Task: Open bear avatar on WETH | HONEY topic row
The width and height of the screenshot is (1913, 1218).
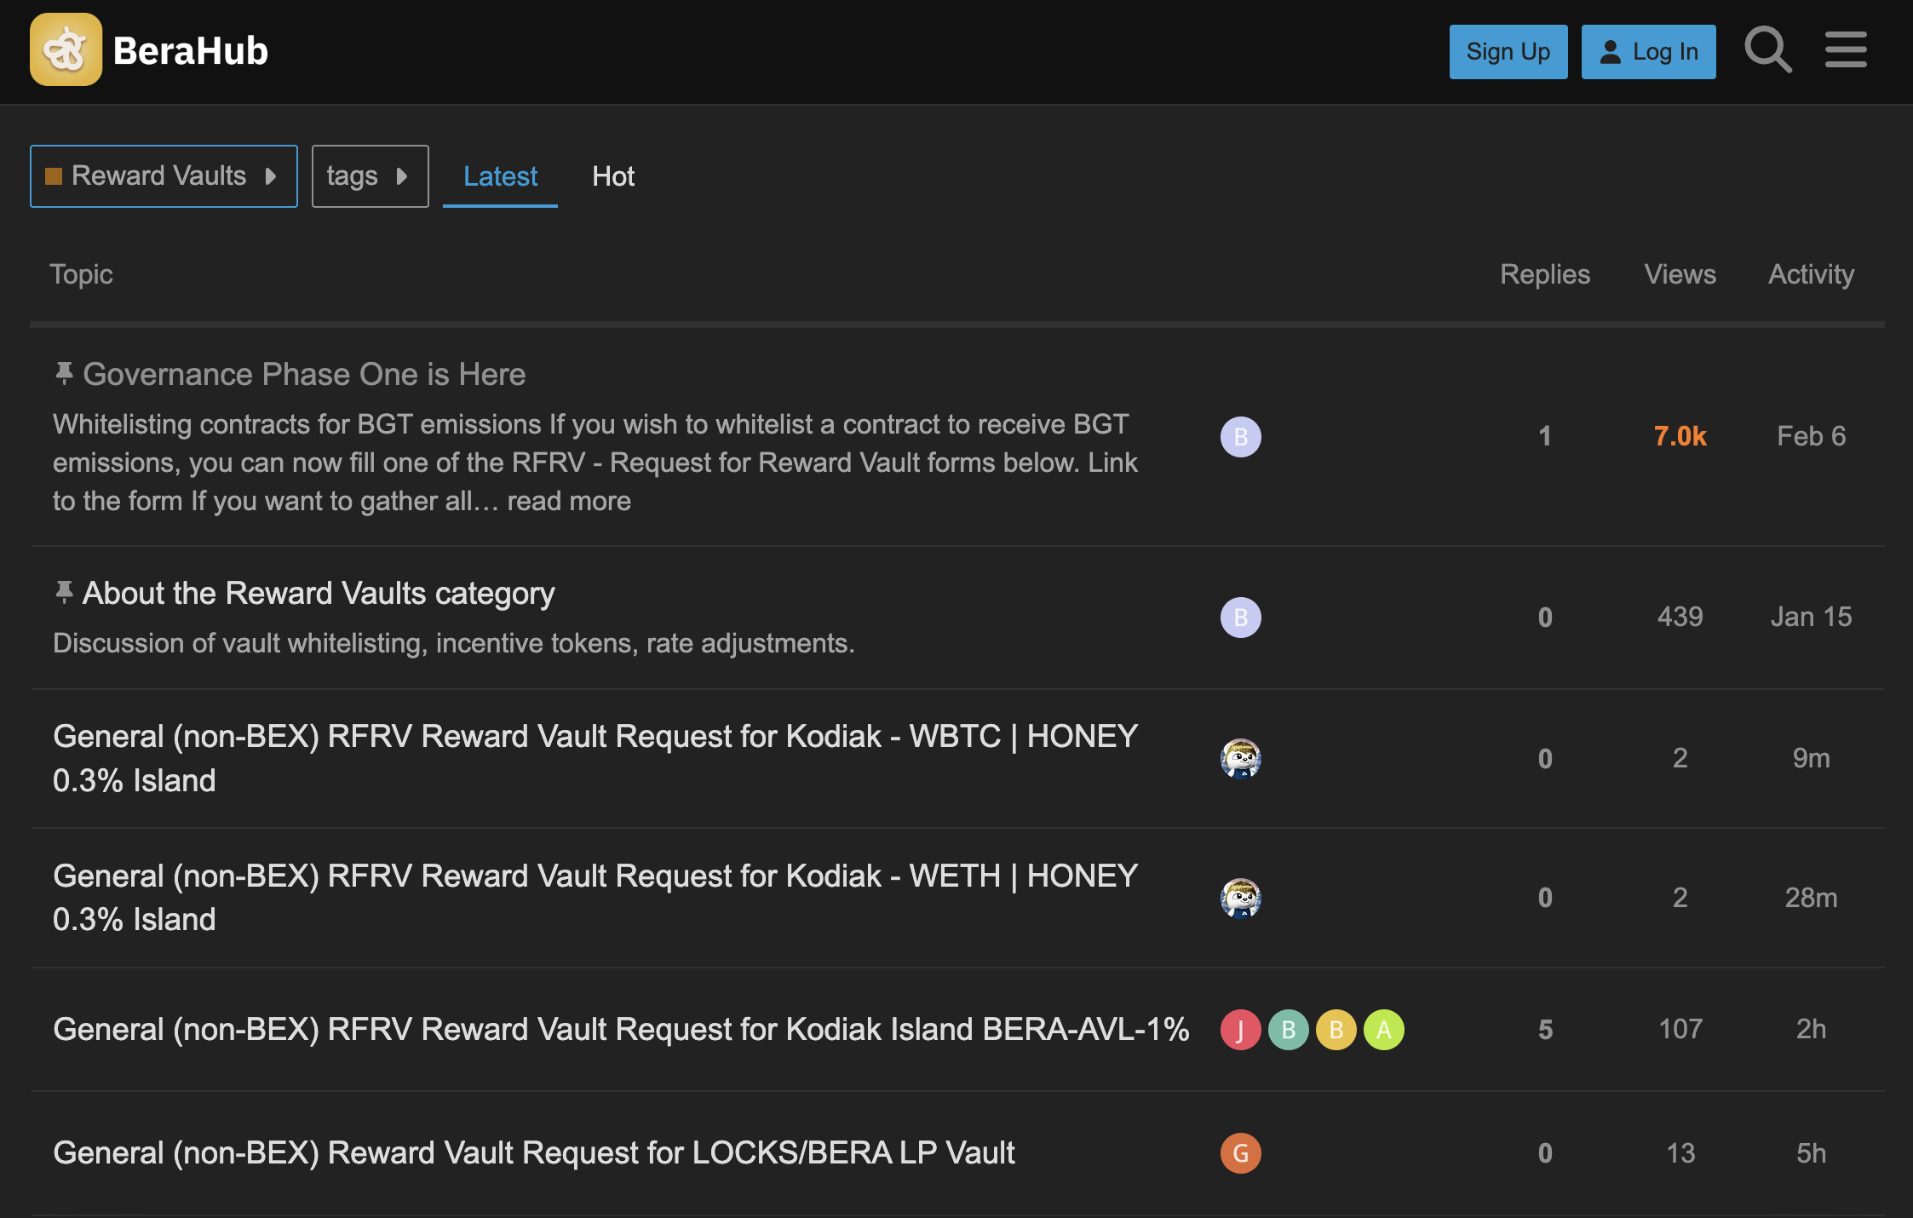Action: [x=1240, y=898]
